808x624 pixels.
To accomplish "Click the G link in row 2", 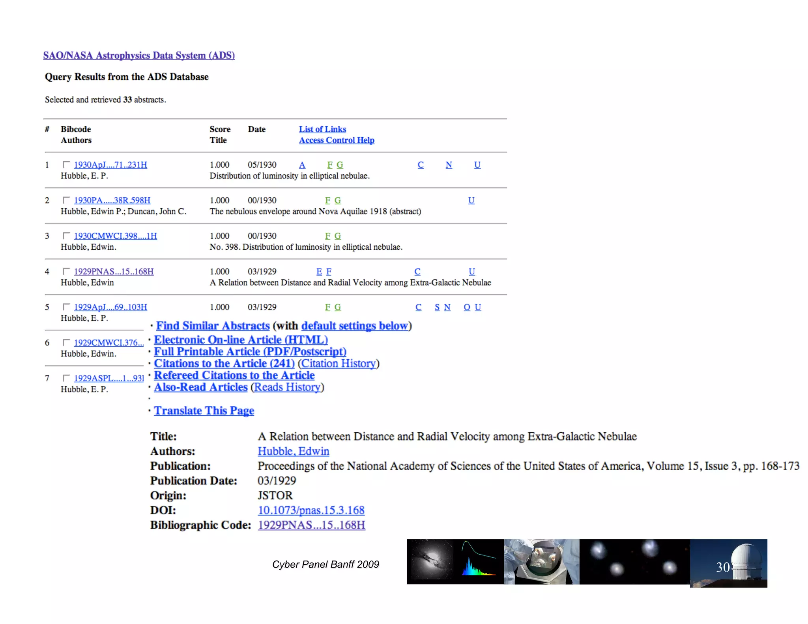I will tap(338, 200).
